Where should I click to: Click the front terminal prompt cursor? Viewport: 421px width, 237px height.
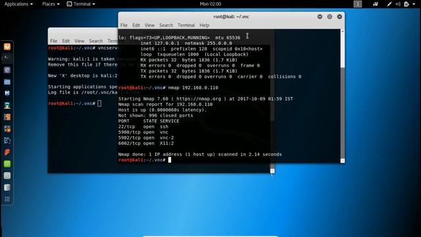[170, 160]
